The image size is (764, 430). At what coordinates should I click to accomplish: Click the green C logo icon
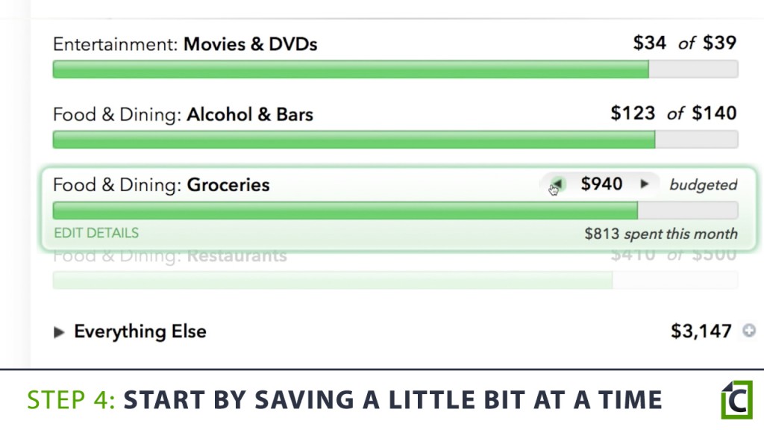tap(736, 400)
